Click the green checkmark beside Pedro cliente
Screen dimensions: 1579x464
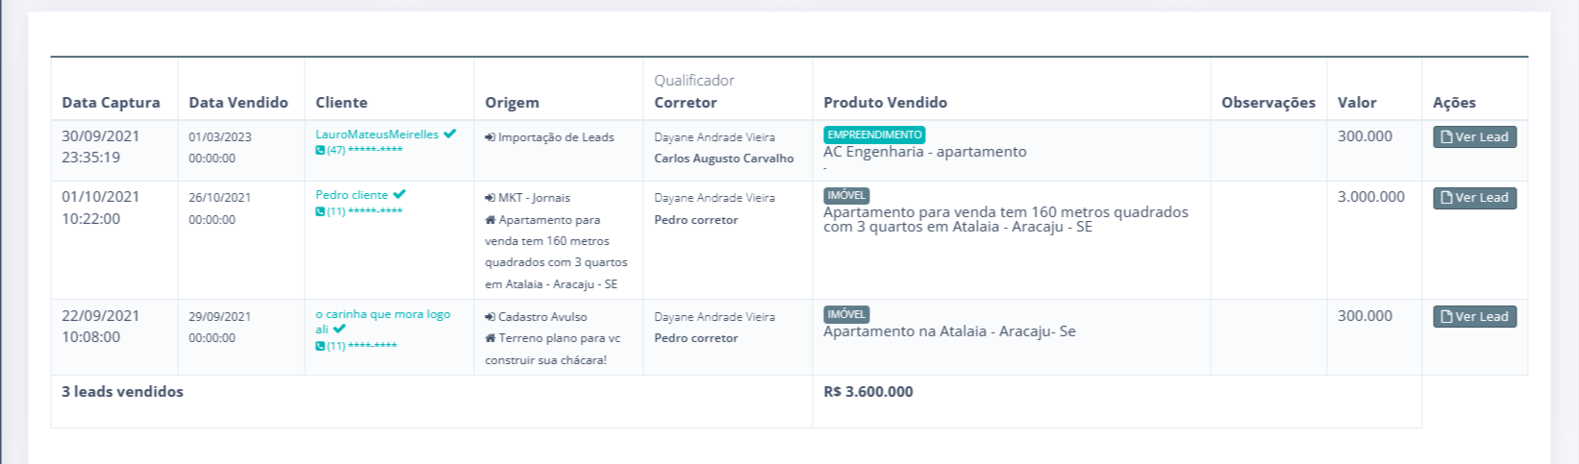pos(399,195)
